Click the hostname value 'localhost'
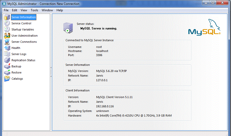231x136 pixels. click(x=102, y=51)
